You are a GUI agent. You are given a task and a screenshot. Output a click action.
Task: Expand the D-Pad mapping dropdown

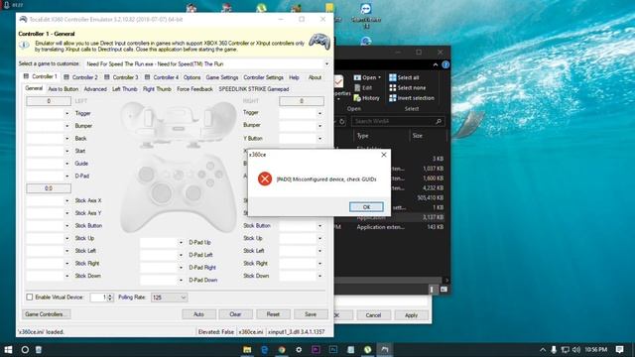click(x=66, y=177)
